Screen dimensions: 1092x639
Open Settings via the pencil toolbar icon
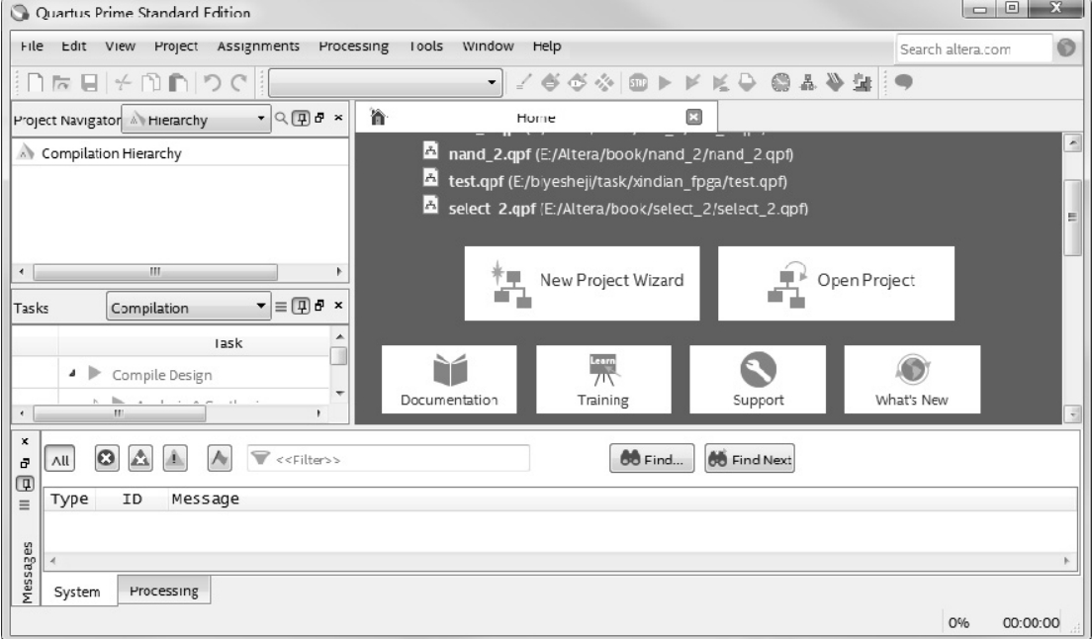point(523,83)
